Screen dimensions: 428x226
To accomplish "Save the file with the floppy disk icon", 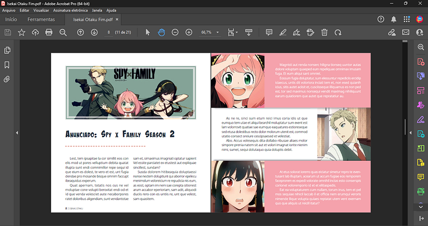I will 8,32.
